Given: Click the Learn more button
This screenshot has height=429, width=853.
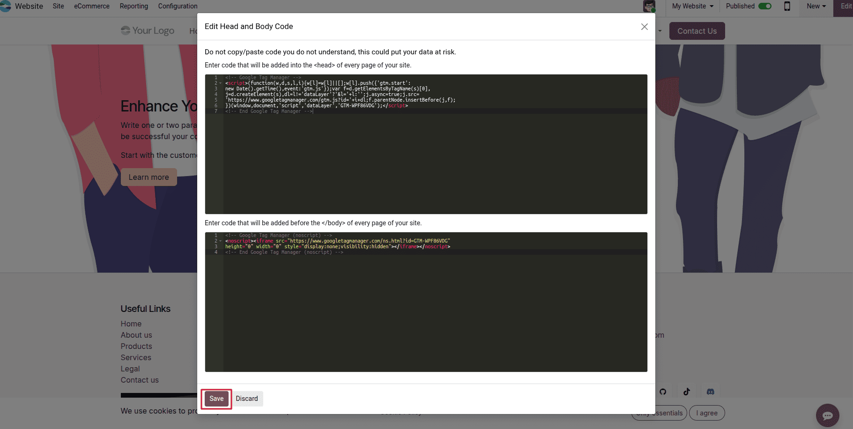Looking at the screenshot, I should [149, 177].
